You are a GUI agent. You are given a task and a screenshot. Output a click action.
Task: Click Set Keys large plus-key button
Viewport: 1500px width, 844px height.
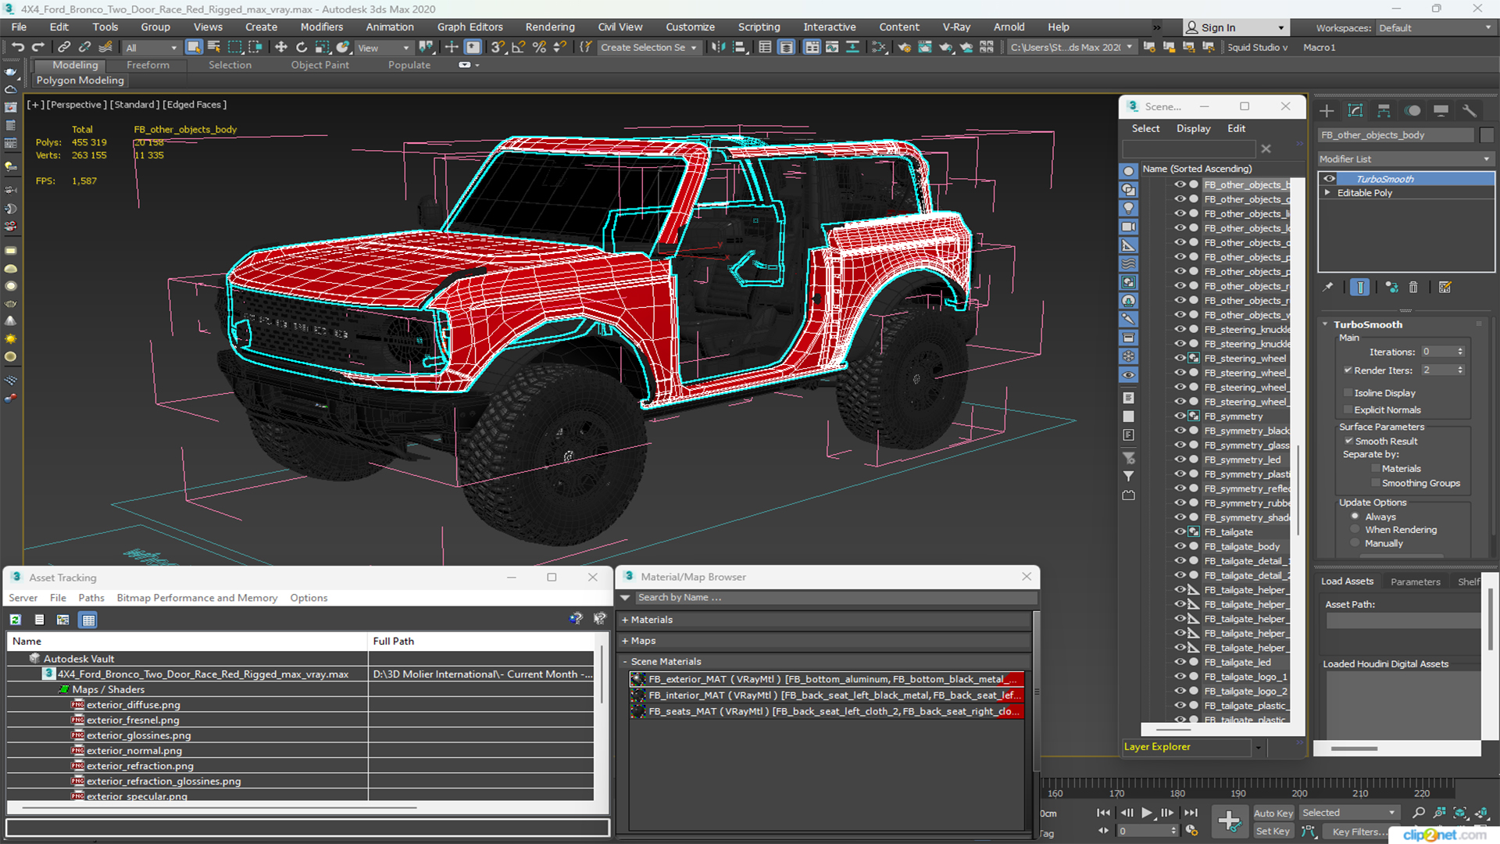pos(1229,821)
